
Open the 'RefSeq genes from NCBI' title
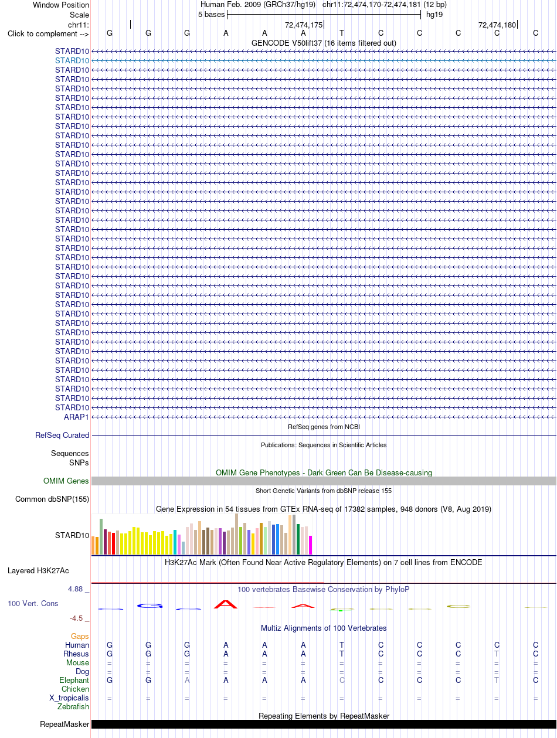(324, 427)
